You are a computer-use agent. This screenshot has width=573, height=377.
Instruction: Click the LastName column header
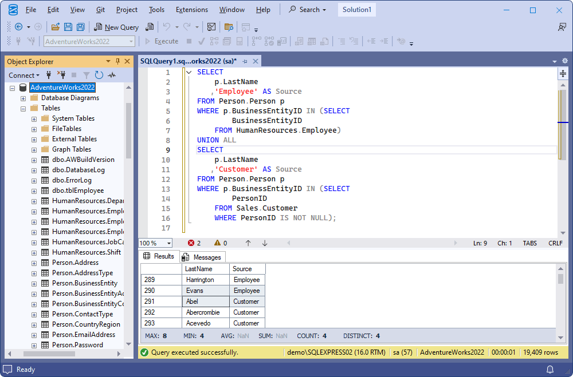(x=205, y=269)
